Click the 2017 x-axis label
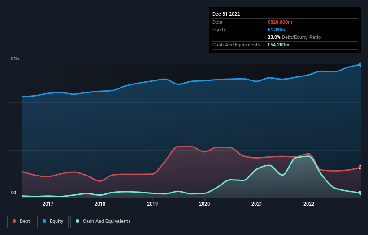This screenshot has height=235, width=368. 48,204
